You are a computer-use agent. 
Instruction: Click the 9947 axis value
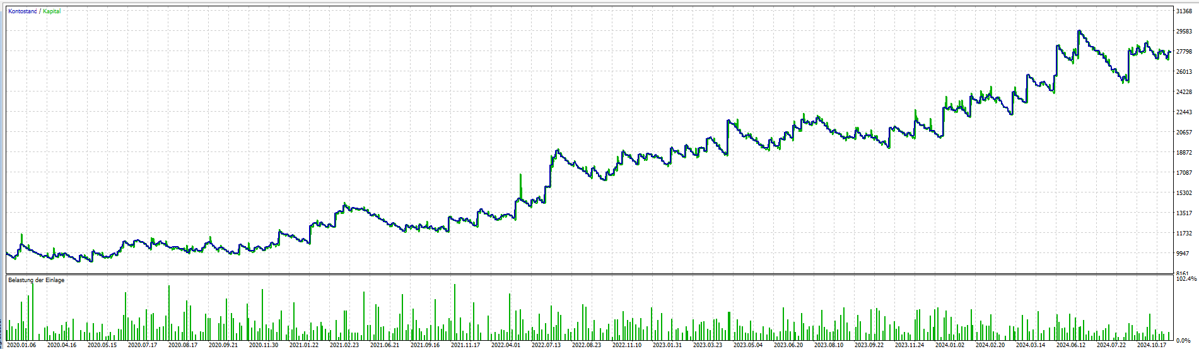(x=1183, y=253)
